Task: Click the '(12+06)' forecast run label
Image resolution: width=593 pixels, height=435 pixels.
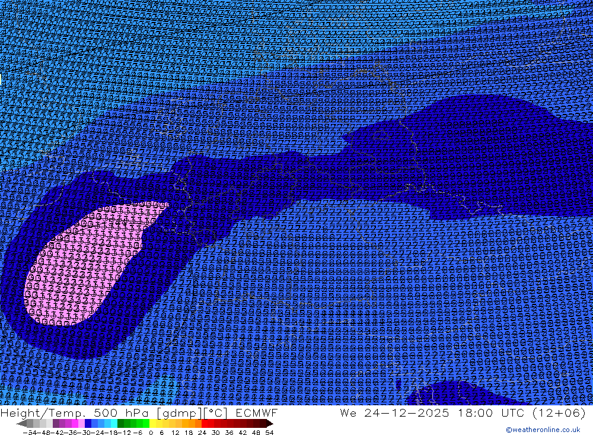Action: point(559,412)
